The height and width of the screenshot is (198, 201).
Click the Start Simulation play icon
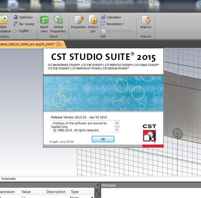[x=4, y=19]
